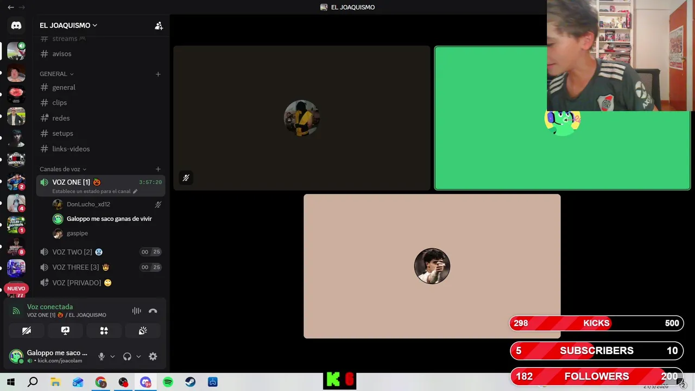
Task: Create a channel in the GENERAL category
Action: pyautogui.click(x=158, y=74)
